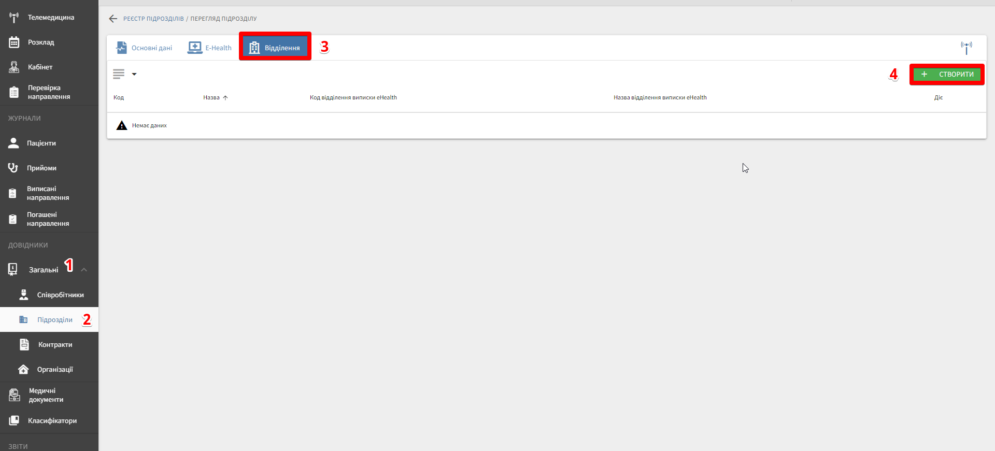Screen dimensions: 995x451
Task: Open Перевірка направлення page
Action: pos(48,92)
